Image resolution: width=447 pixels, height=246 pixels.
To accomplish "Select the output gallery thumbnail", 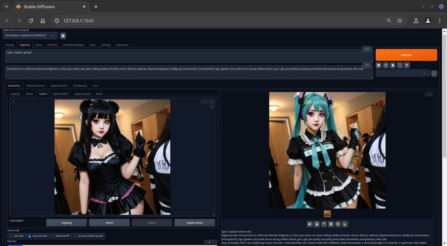I will coord(327,213).
